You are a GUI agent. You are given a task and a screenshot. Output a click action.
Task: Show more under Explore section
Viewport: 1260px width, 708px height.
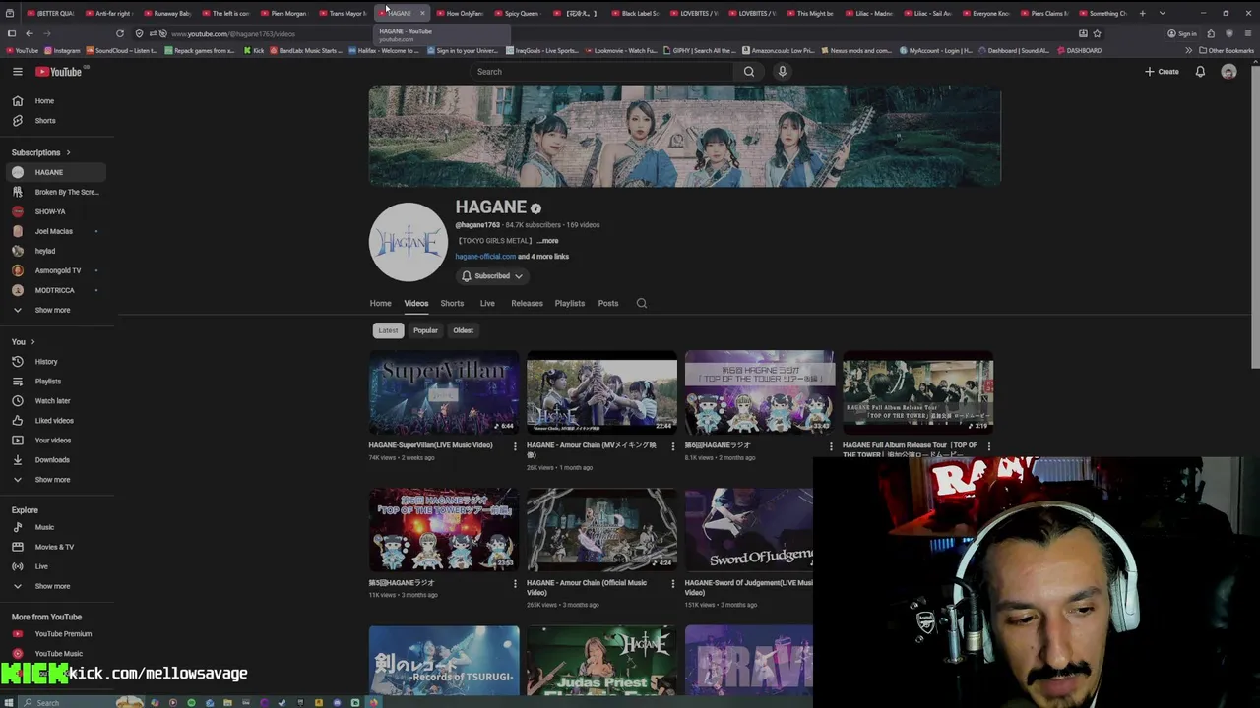click(53, 586)
